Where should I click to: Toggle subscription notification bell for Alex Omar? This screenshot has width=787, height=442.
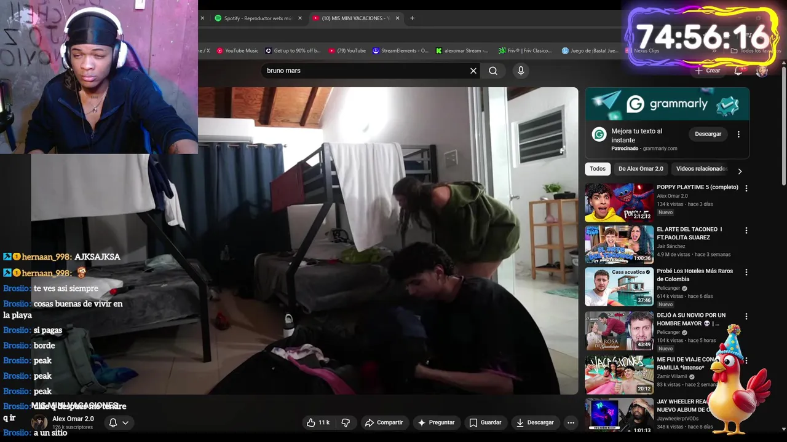pos(119,422)
